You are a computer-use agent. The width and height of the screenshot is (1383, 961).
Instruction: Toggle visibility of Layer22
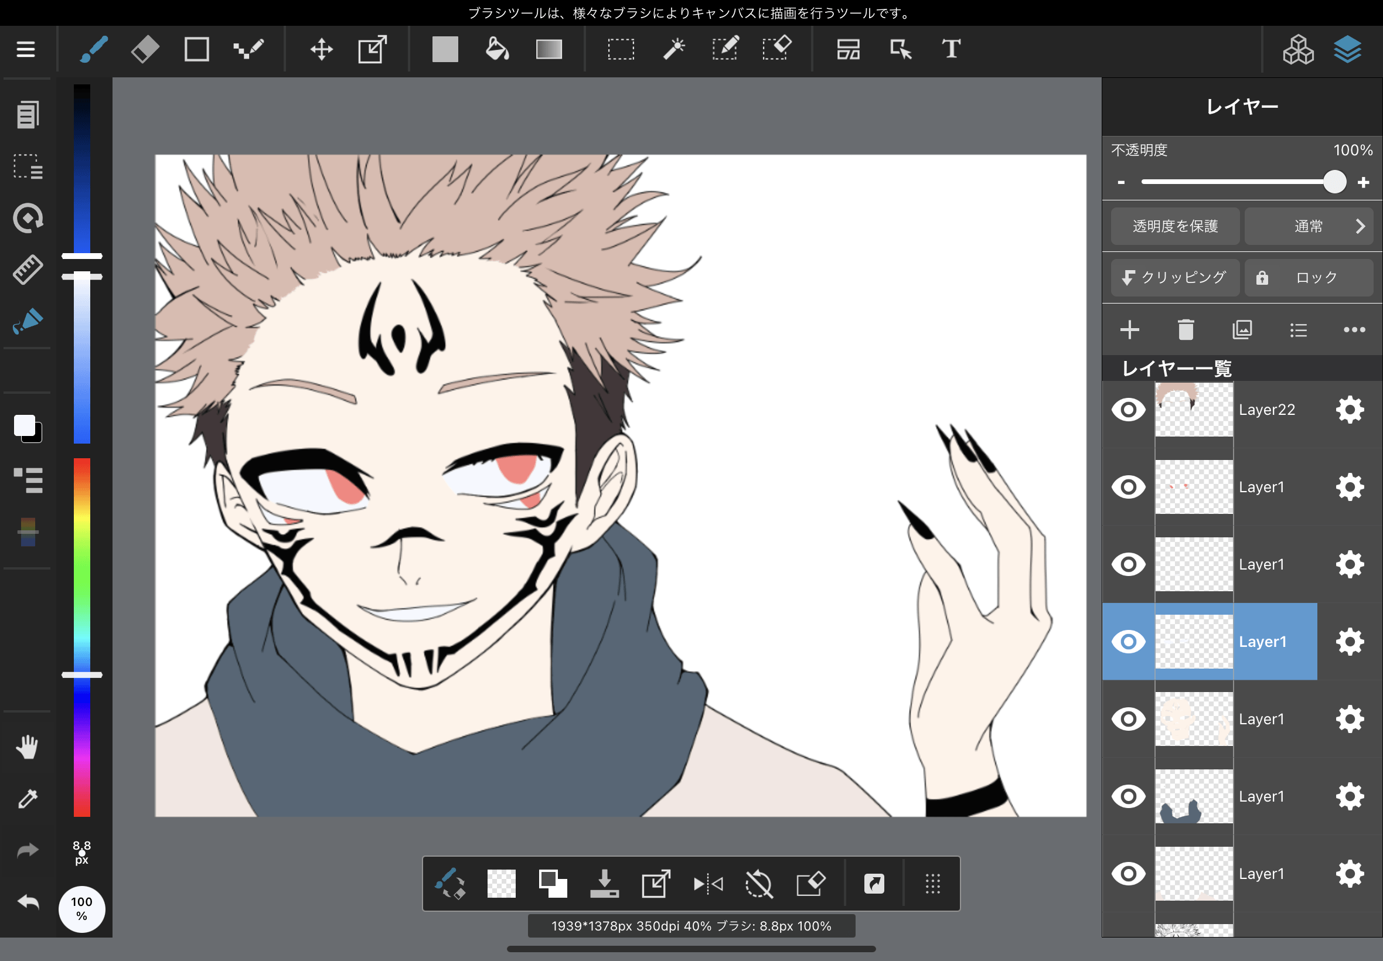coord(1128,410)
